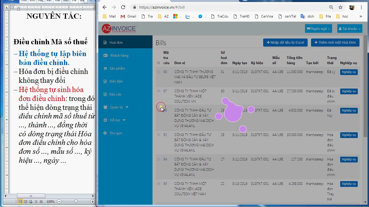Click Nghiệp vụ for bill 97

tap(349, 91)
